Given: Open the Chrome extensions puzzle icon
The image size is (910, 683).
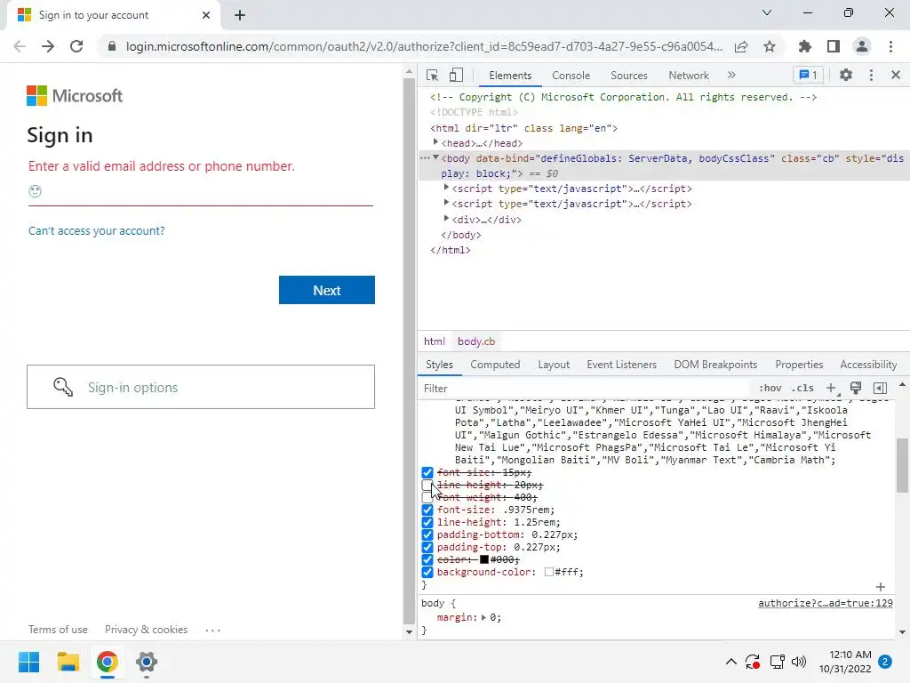Looking at the screenshot, I should click(804, 46).
